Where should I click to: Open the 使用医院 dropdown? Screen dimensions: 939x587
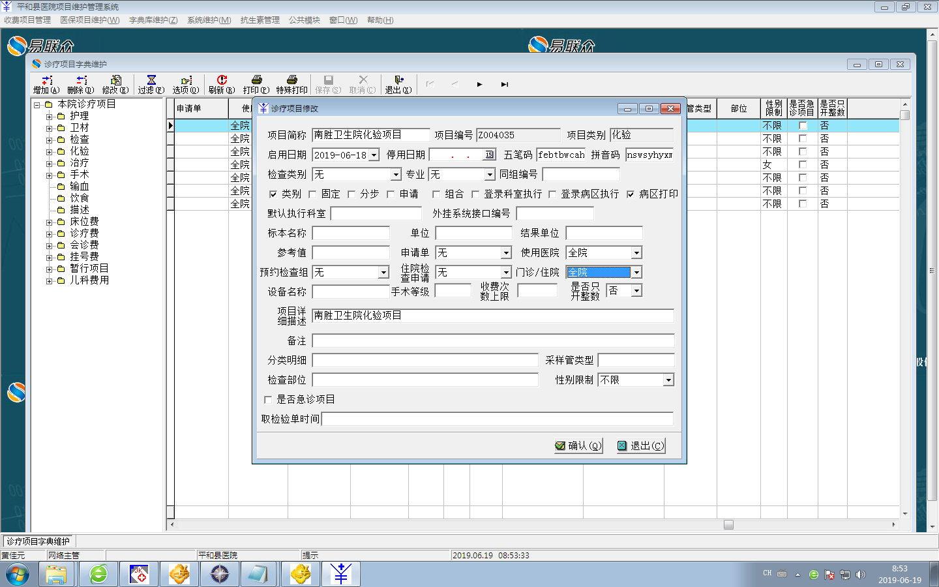tap(637, 253)
